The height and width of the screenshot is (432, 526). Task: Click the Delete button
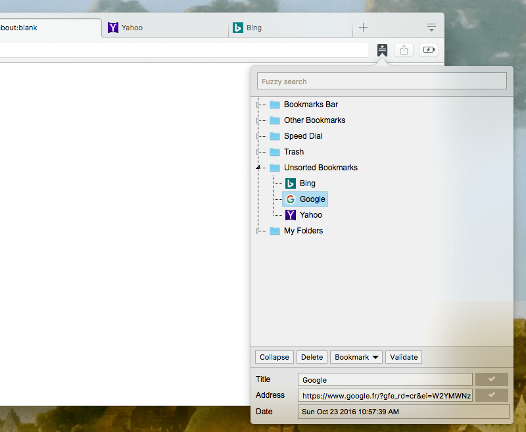tap(312, 356)
